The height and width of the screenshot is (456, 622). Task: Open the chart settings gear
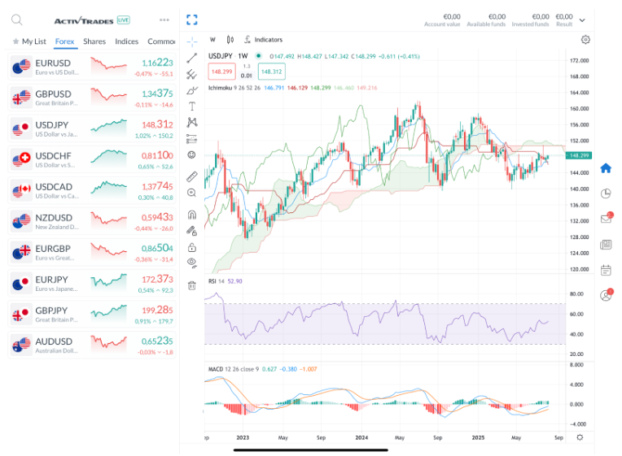coord(585,39)
